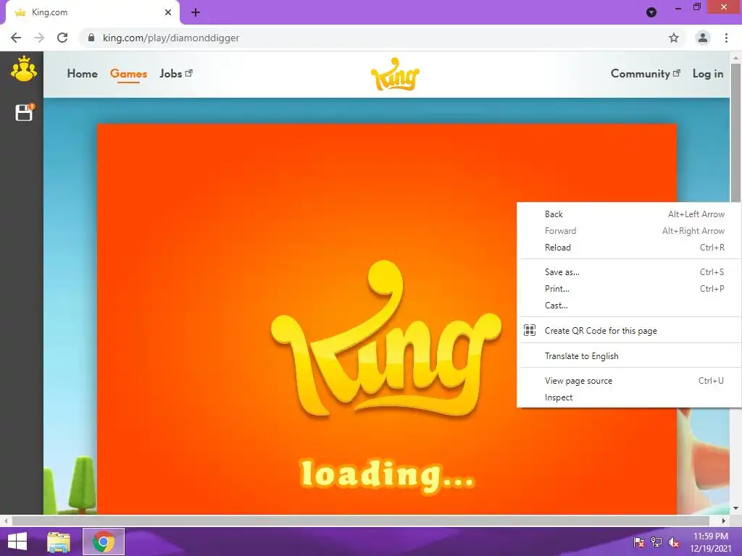This screenshot has height=556, width=742.
Task: Click the QR code icon in context menu
Action: pyautogui.click(x=530, y=330)
